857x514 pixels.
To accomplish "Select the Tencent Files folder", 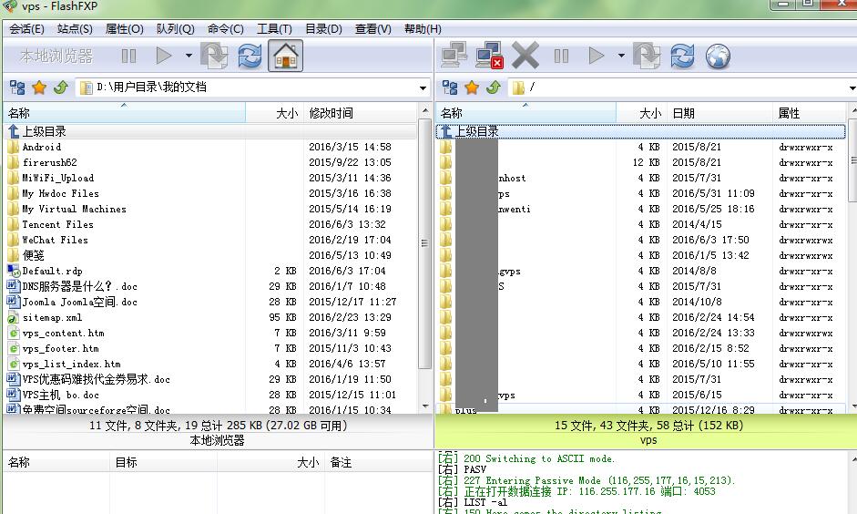I will [57, 224].
